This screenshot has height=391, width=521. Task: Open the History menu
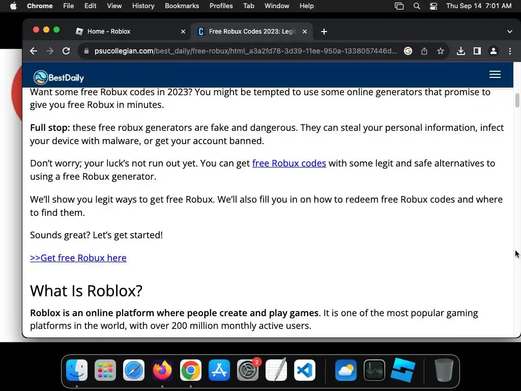coord(143,6)
